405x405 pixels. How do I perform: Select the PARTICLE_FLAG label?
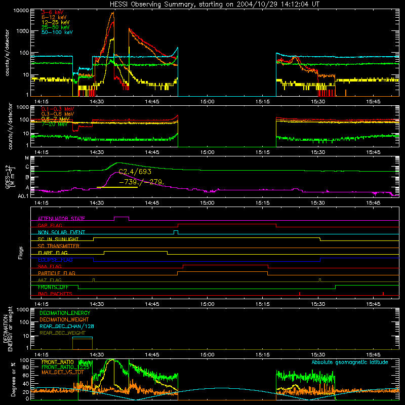(x=57, y=273)
